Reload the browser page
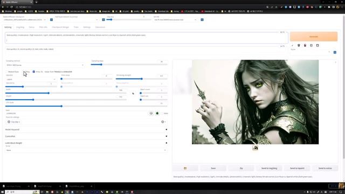 [x=11, y=7]
